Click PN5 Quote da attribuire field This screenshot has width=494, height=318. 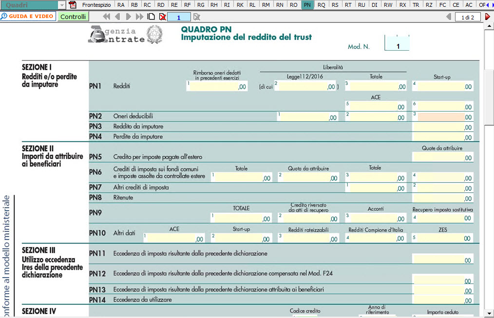(443, 157)
